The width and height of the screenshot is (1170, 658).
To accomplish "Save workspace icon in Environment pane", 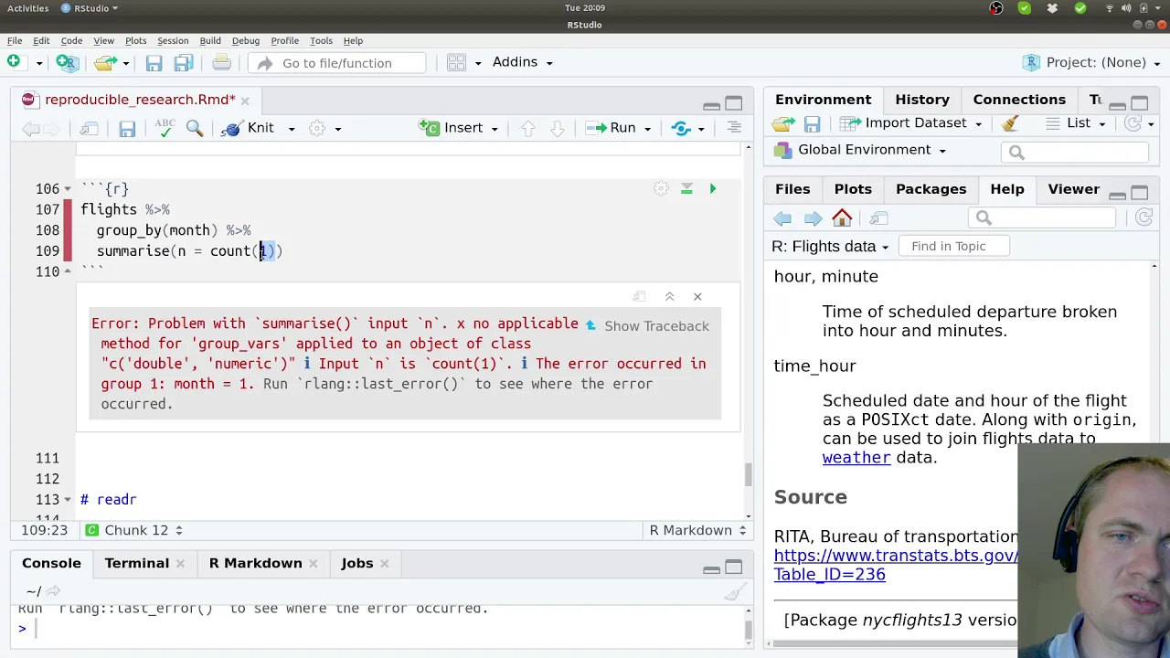I will 812,123.
